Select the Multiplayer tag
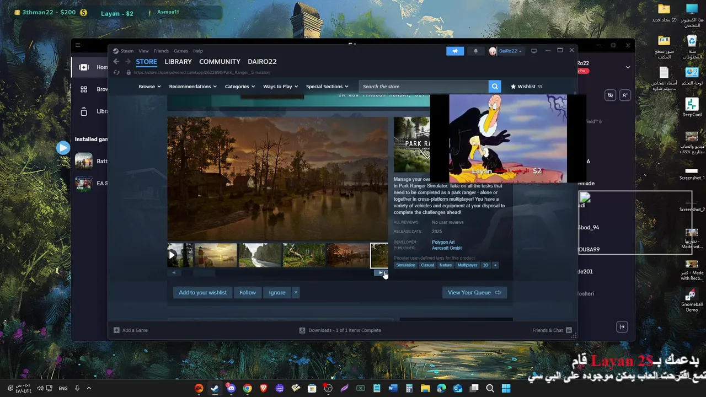Image resolution: width=706 pixels, height=397 pixels. click(467, 265)
